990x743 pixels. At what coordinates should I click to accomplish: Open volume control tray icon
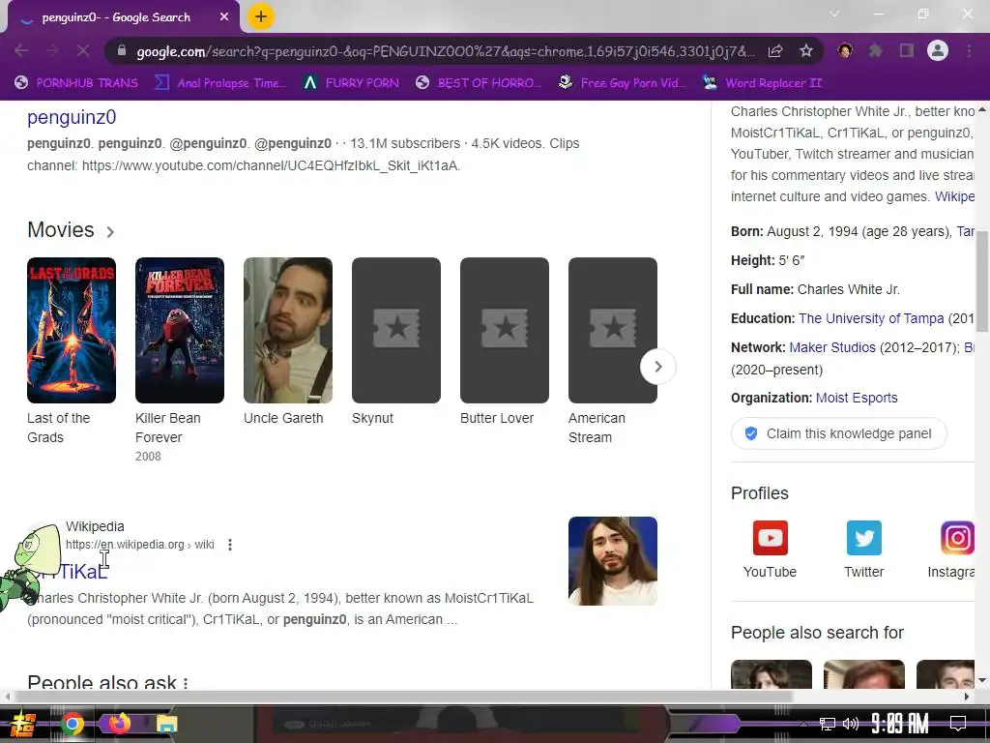851,724
